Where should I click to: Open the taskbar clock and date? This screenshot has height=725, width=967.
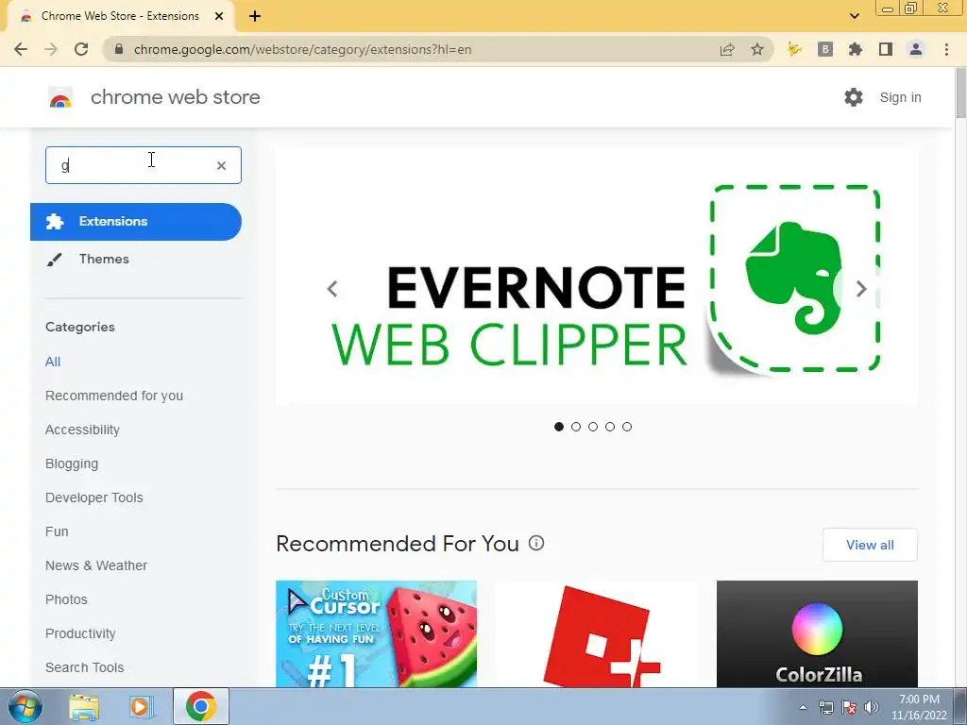coord(918,707)
